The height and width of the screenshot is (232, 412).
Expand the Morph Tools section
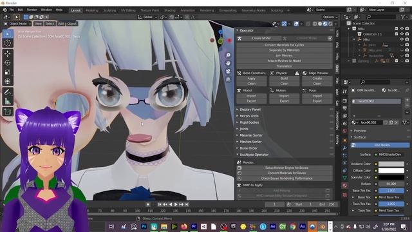[x=249, y=116]
